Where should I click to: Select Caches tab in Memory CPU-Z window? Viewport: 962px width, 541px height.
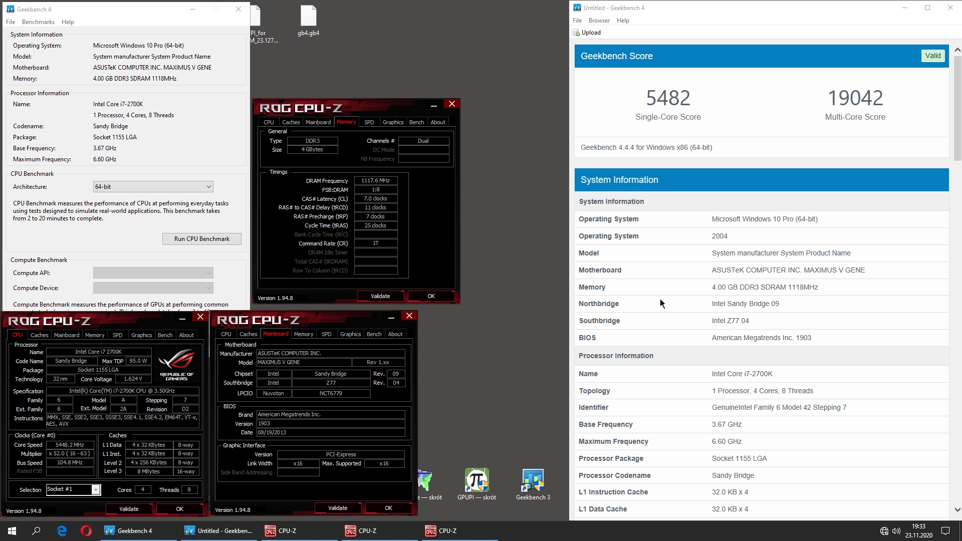pyautogui.click(x=291, y=122)
